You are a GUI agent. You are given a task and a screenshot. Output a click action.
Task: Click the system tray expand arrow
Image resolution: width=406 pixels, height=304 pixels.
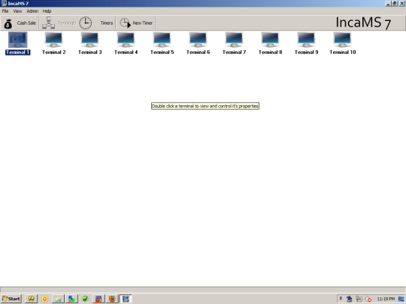(341, 298)
